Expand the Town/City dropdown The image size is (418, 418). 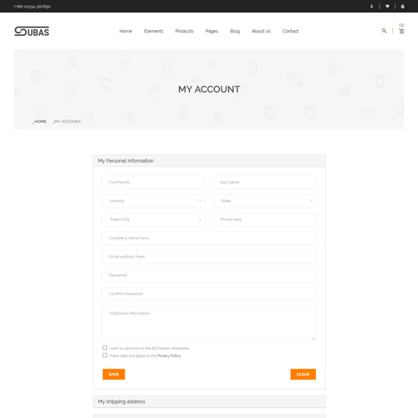coord(154,219)
